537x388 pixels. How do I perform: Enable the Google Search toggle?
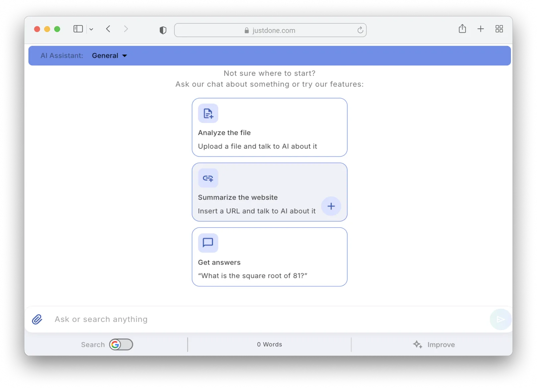pos(121,345)
